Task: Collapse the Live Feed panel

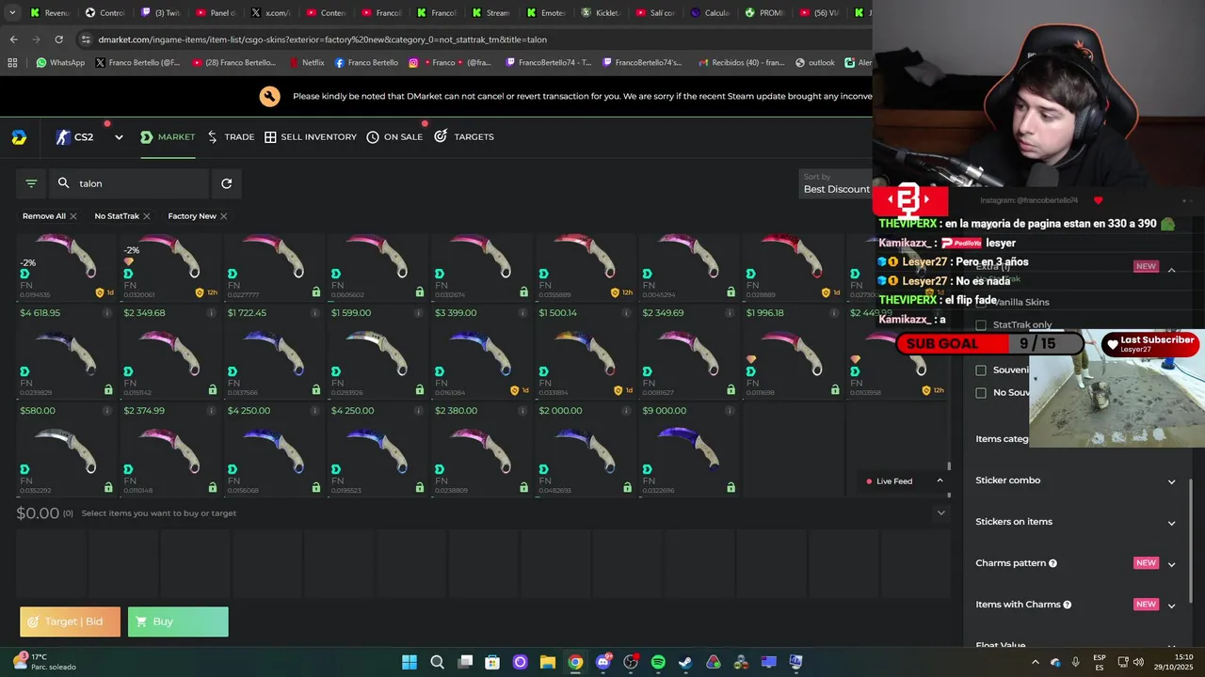Action: (940, 480)
